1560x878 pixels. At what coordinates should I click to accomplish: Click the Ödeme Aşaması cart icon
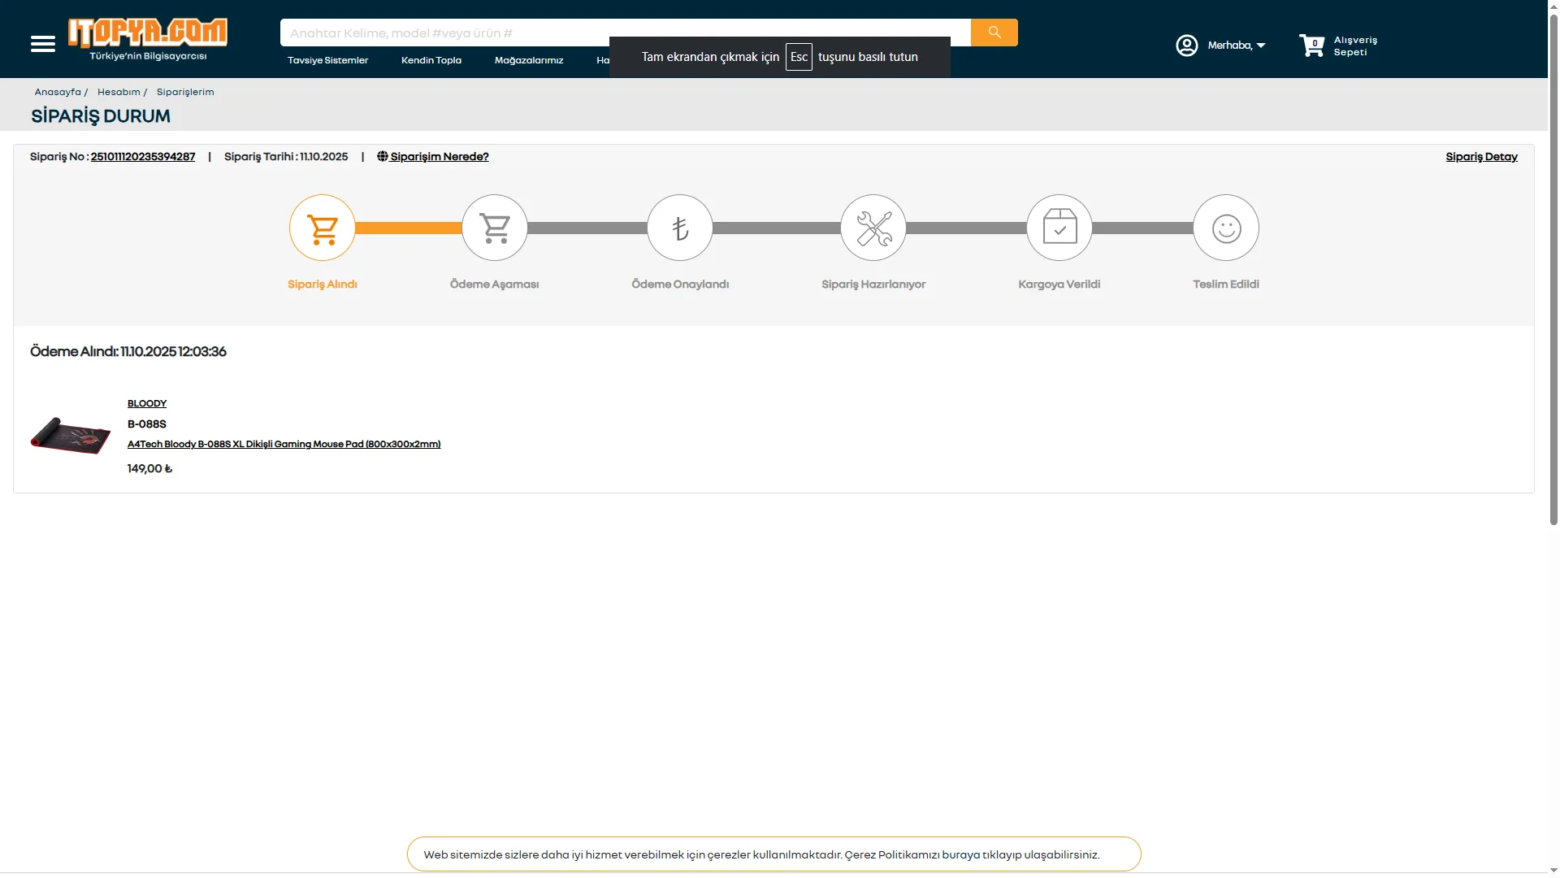click(495, 228)
